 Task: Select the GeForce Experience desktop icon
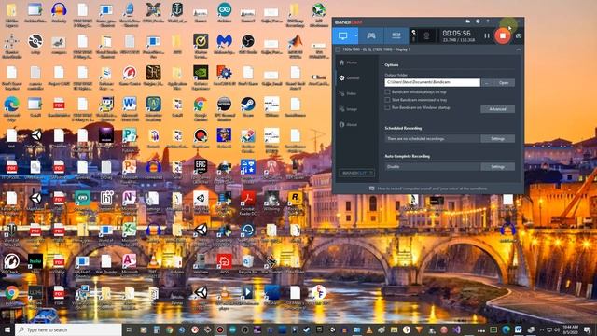pos(201,77)
